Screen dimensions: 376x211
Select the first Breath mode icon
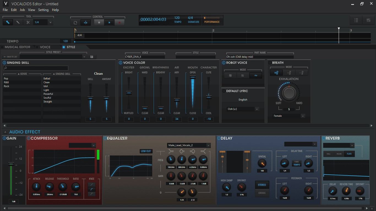tap(276, 73)
